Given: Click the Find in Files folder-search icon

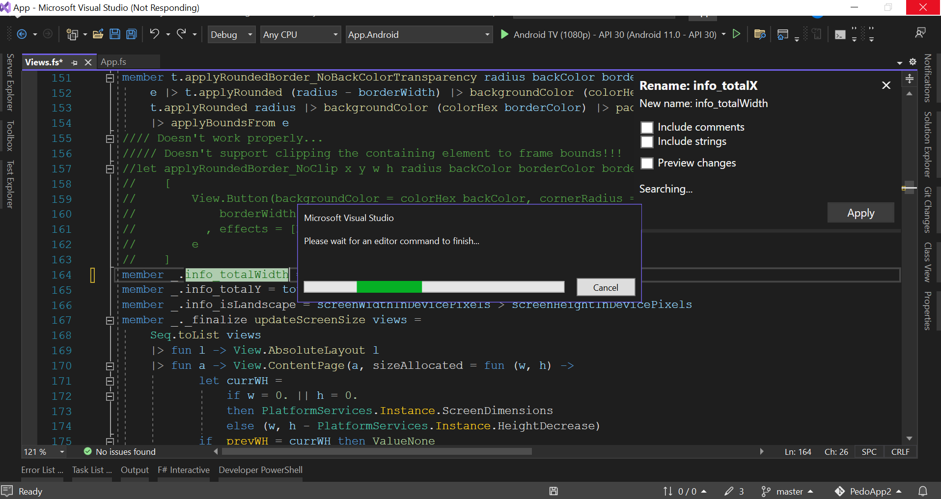Looking at the screenshot, I should pos(760,34).
